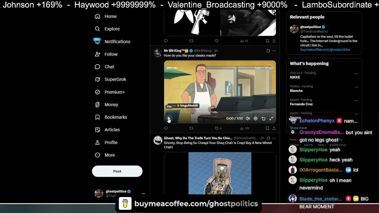Open ghostpolitics name in Relevant people
The image size is (379, 213).
pos(311,27)
